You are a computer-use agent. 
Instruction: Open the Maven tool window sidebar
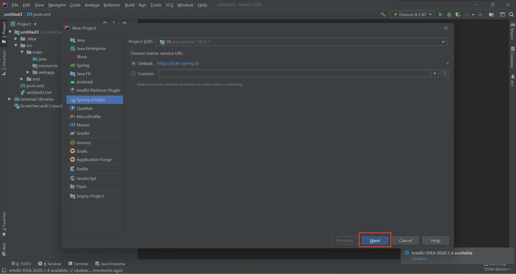(x=513, y=31)
